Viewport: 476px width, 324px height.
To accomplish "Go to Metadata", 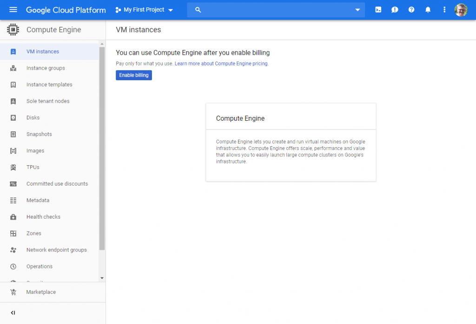I will [x=49, y=201].
